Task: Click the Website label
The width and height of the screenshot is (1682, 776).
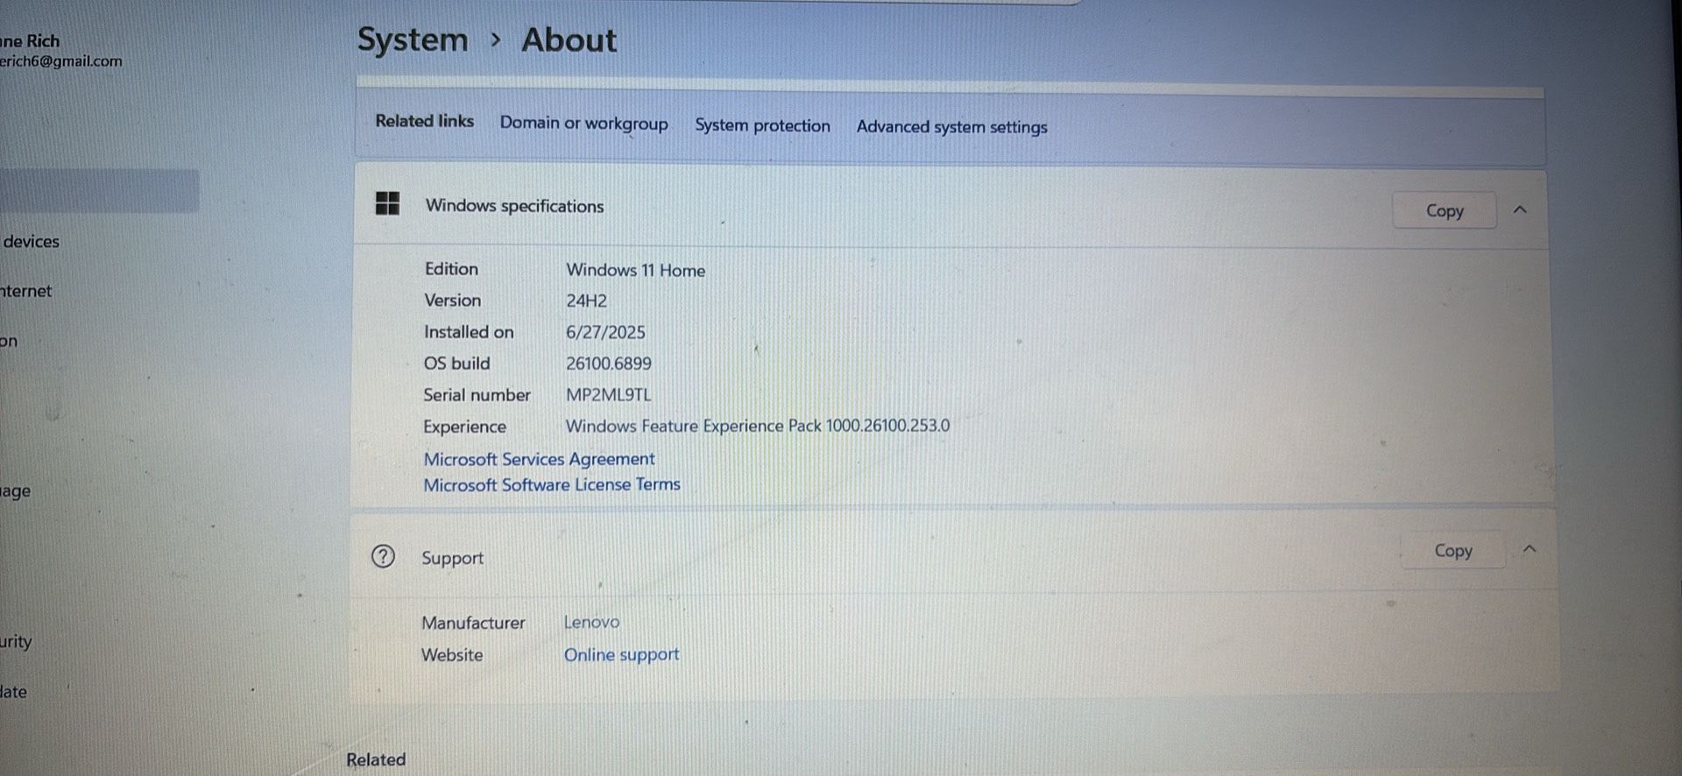Action: [452, 655]
